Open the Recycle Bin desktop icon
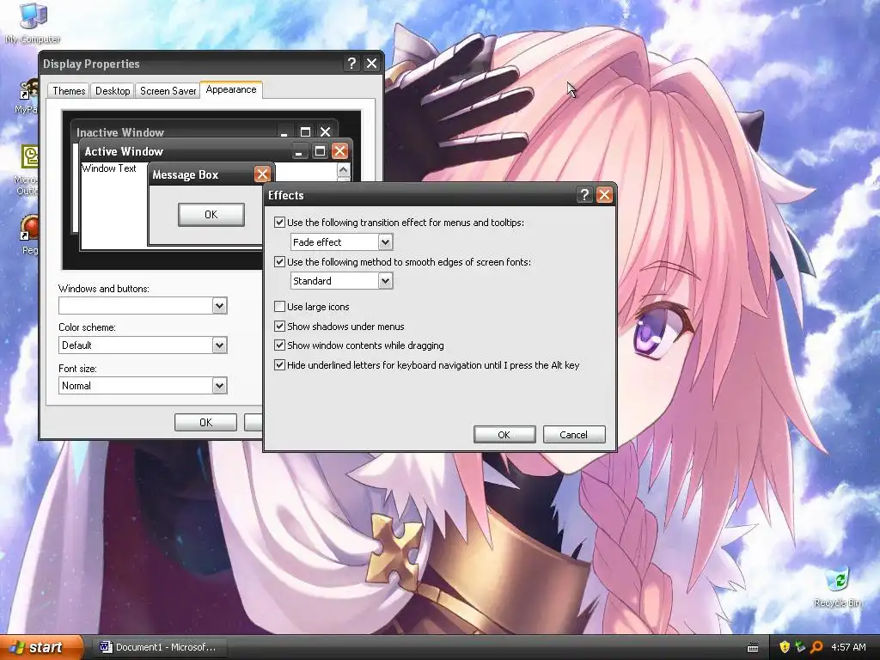 (837, 587)
